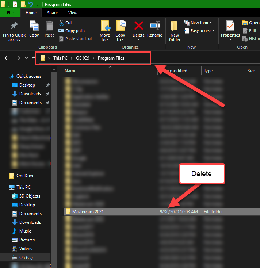Click File folder type of Mastercam 2021
Screen dimensions: 260x268
click(213, 212)
